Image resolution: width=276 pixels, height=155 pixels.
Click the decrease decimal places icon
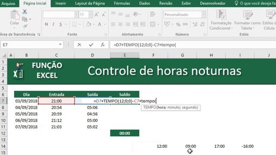pos(202,24)
